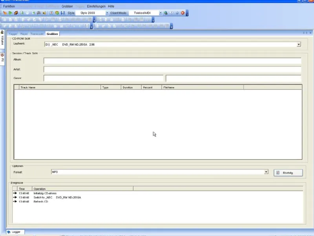Click the yellow icon before the checklist
Screen dimensions: 314x236
(44, 13)
